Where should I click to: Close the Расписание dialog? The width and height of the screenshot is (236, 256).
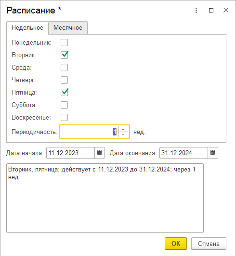226,10
